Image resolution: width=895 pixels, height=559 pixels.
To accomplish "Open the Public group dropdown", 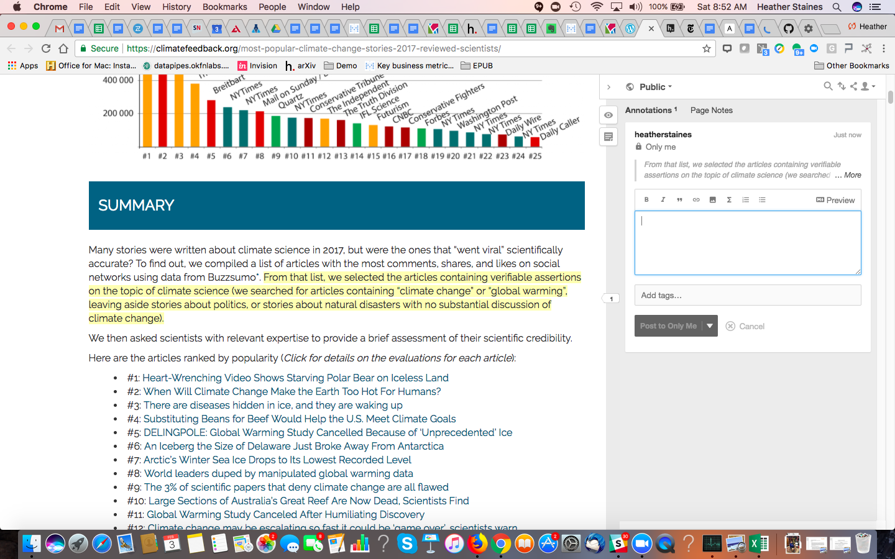I will (649, 87).
